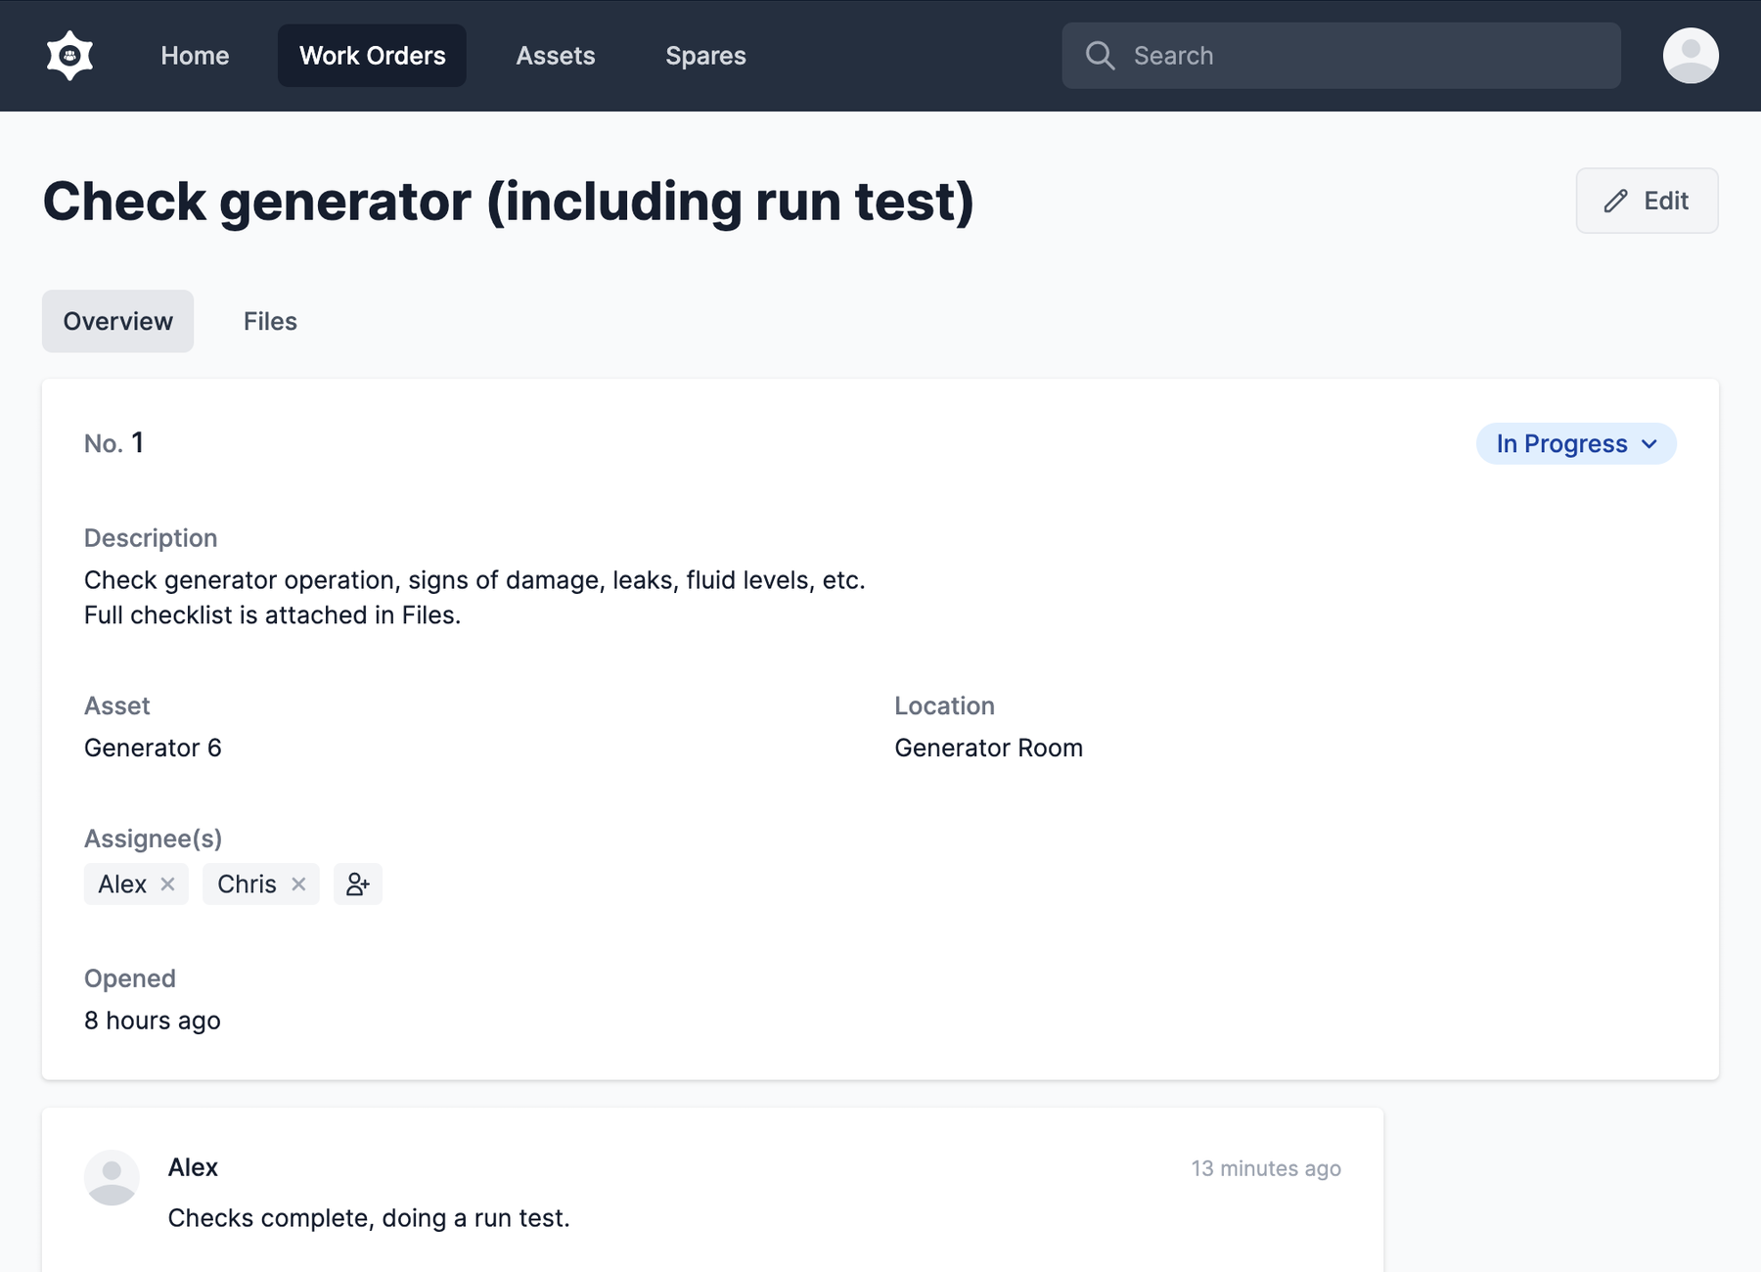The height and width of the screenshot is (1272, 1761).
Task: Click the app logo in the navbar
Action: 69,56
